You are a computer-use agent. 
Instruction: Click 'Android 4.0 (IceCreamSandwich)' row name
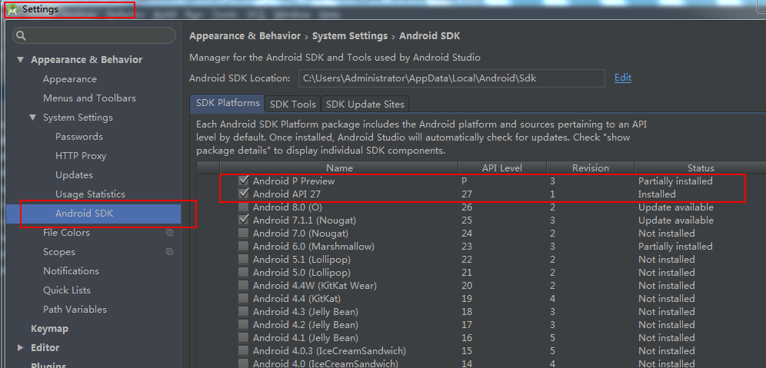pos(325,363)
